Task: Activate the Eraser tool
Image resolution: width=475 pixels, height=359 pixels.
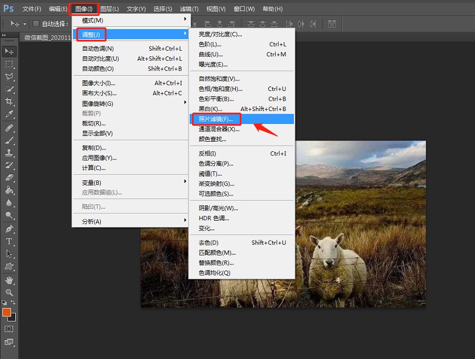Action: 8,177
